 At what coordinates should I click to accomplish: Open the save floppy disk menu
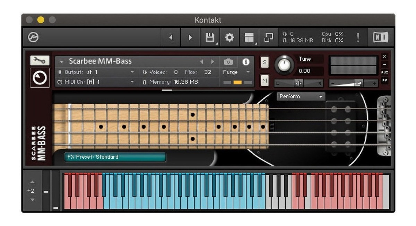pyautogui.click(x=210, y=37)
